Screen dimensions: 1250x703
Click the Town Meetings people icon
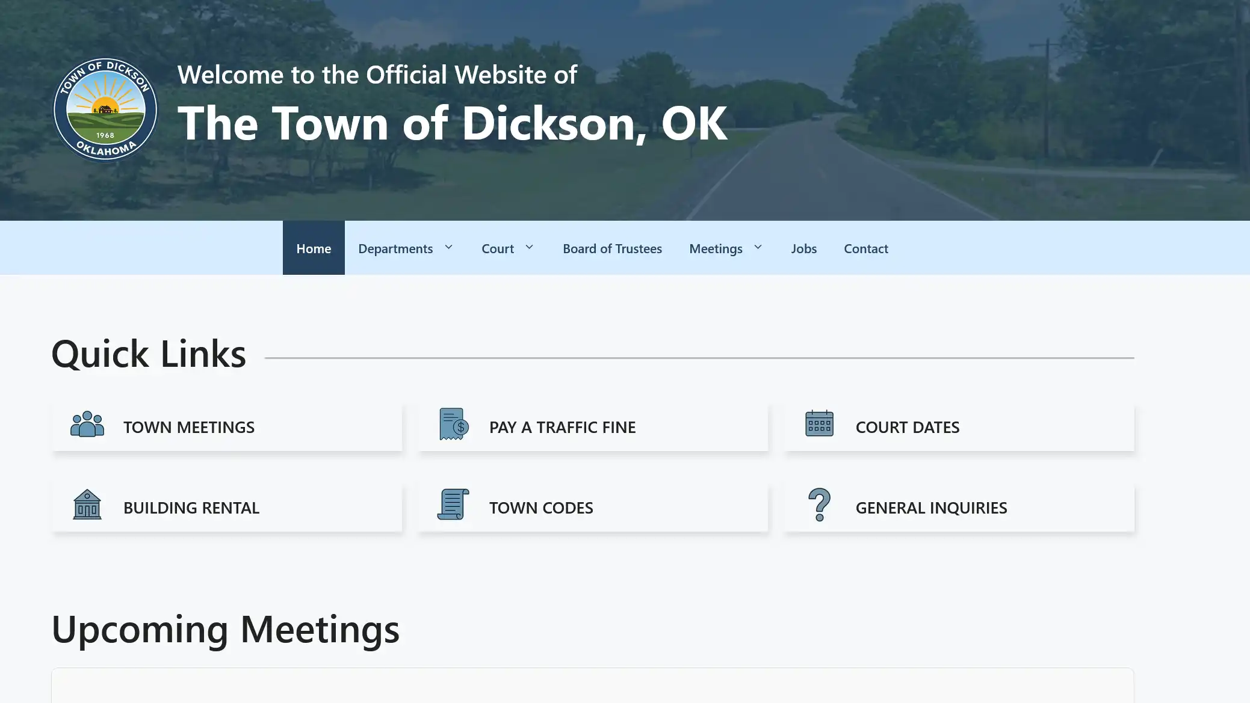pyautogui.click(x=87, y=425)
